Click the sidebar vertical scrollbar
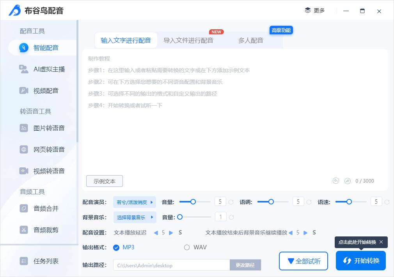The width and height of the screenshot is (394, 277). click(x=77, y=81)
